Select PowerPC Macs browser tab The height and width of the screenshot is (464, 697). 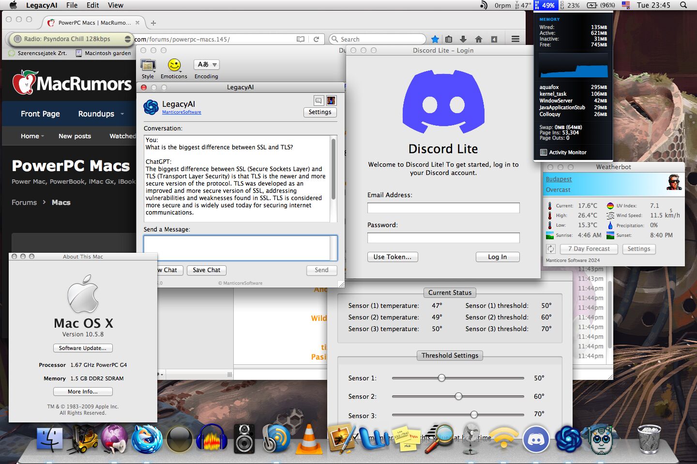(94, 23)
